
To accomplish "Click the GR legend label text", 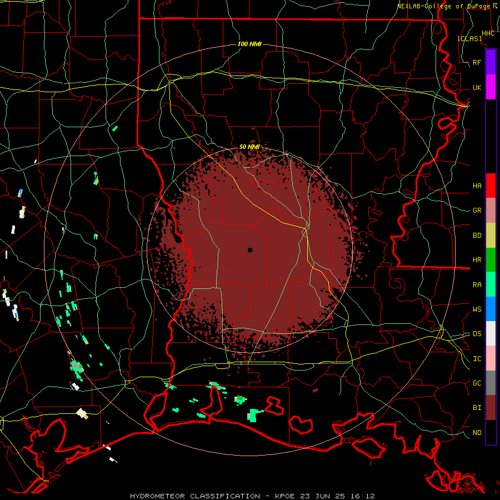I will [x=477, y=211].
